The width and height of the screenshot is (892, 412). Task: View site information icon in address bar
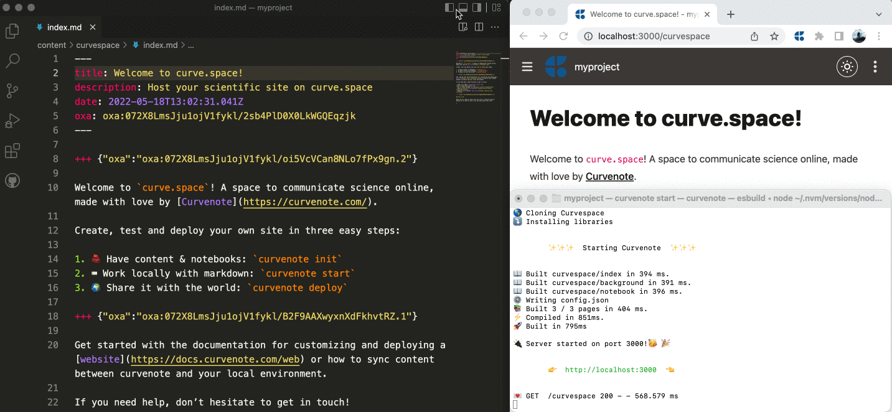[x=588, y=36]
